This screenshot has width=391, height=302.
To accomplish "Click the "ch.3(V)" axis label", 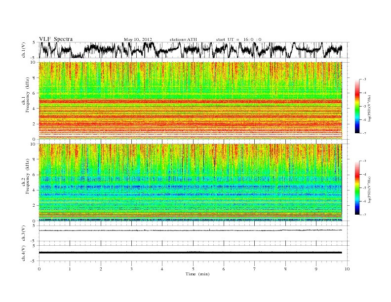I will pos(24,233).
